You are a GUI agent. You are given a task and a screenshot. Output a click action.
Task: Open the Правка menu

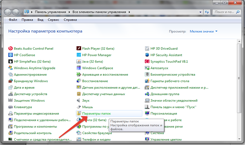(x=27, y=20)
